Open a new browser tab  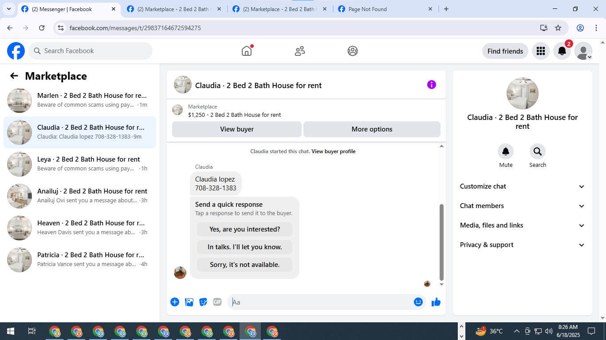click(x=446, y=9)
